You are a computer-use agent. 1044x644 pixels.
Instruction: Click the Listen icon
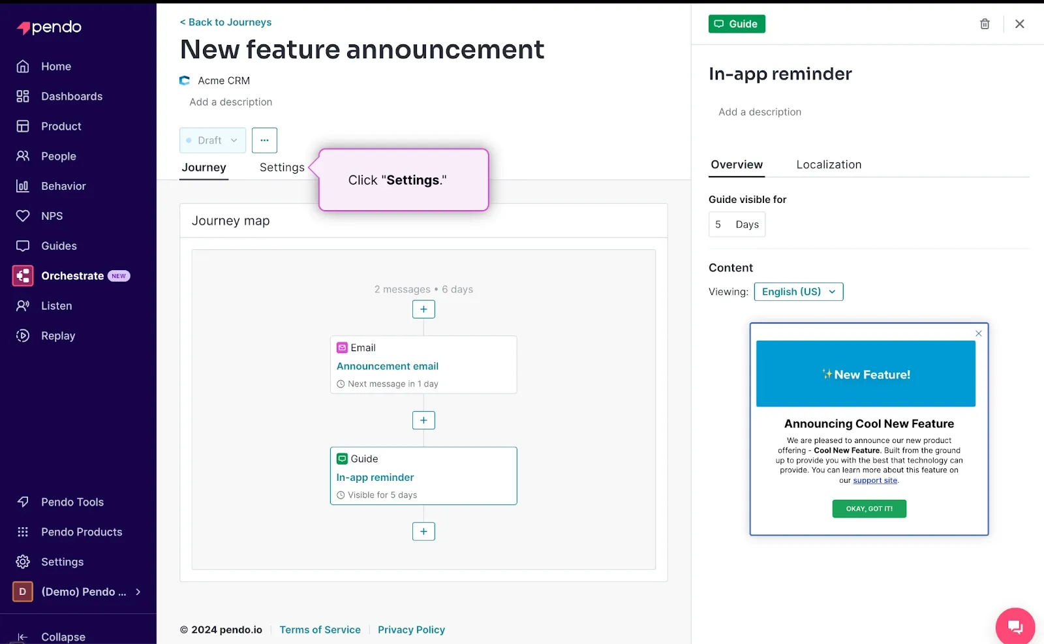click(23, 306)
